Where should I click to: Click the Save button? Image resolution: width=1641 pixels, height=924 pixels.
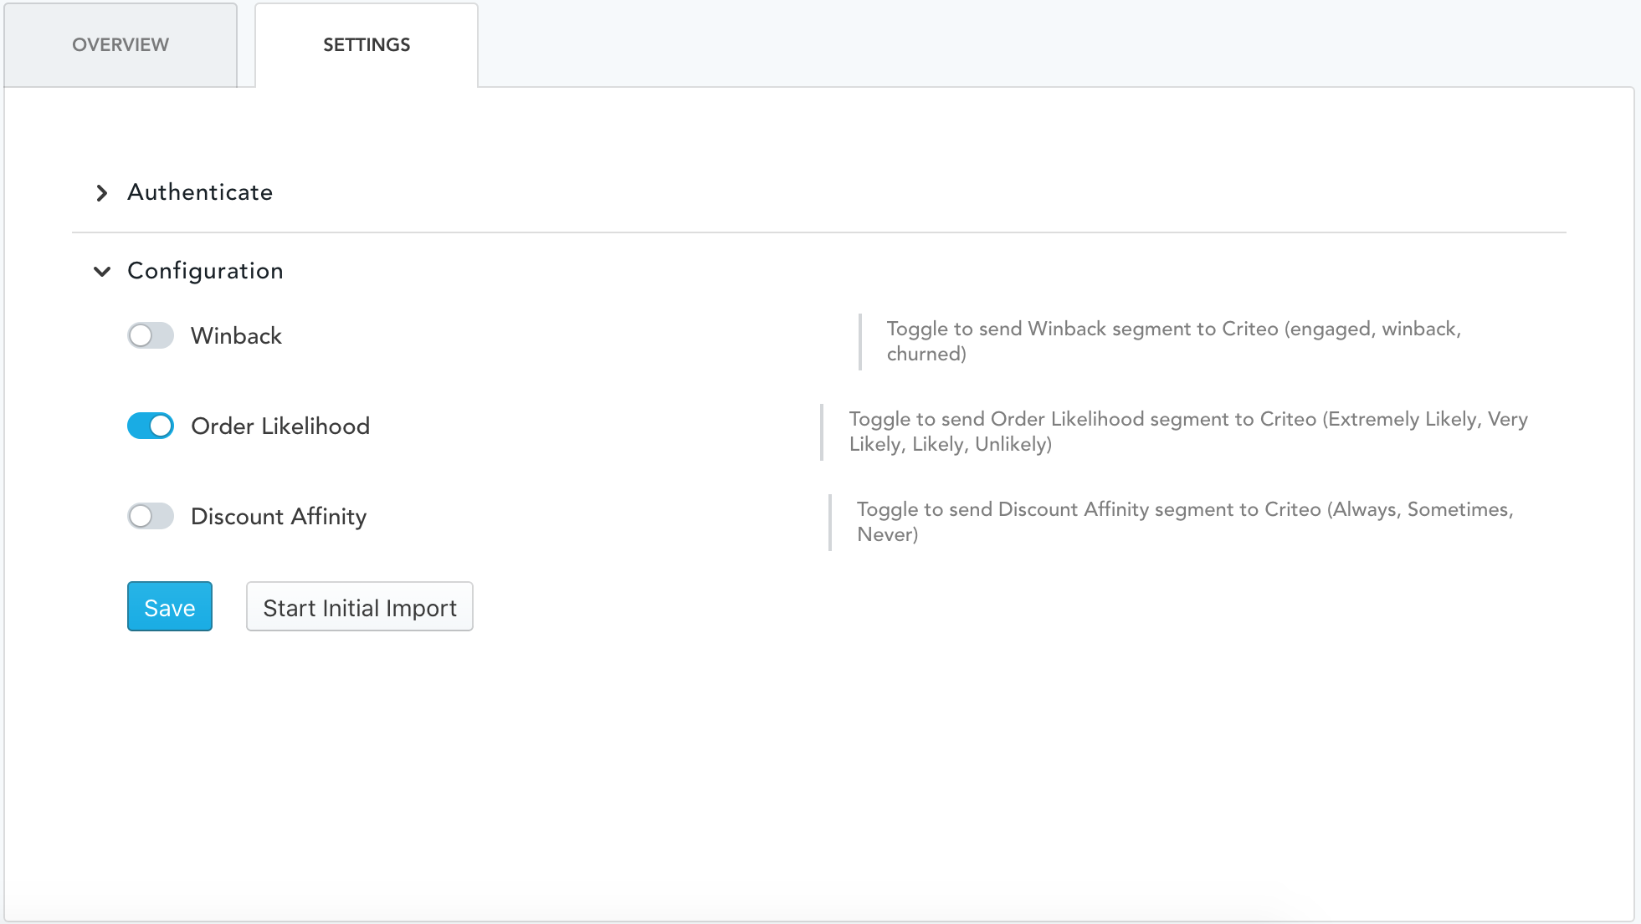(169, 606)
